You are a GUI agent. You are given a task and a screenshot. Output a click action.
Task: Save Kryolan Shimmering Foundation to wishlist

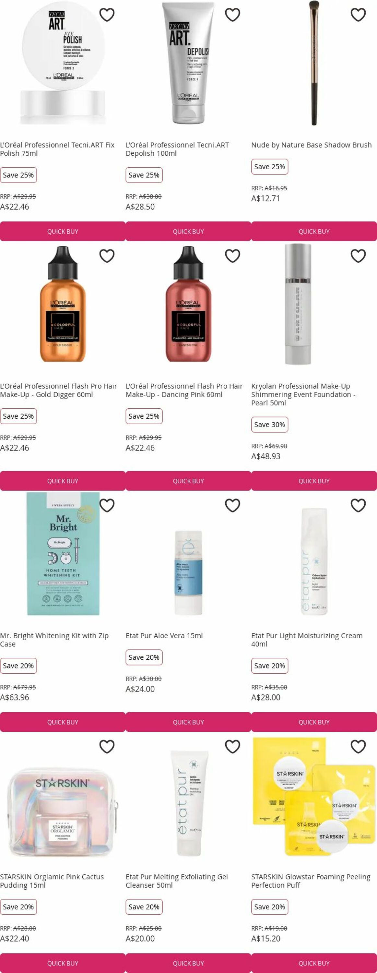(358, 256)
